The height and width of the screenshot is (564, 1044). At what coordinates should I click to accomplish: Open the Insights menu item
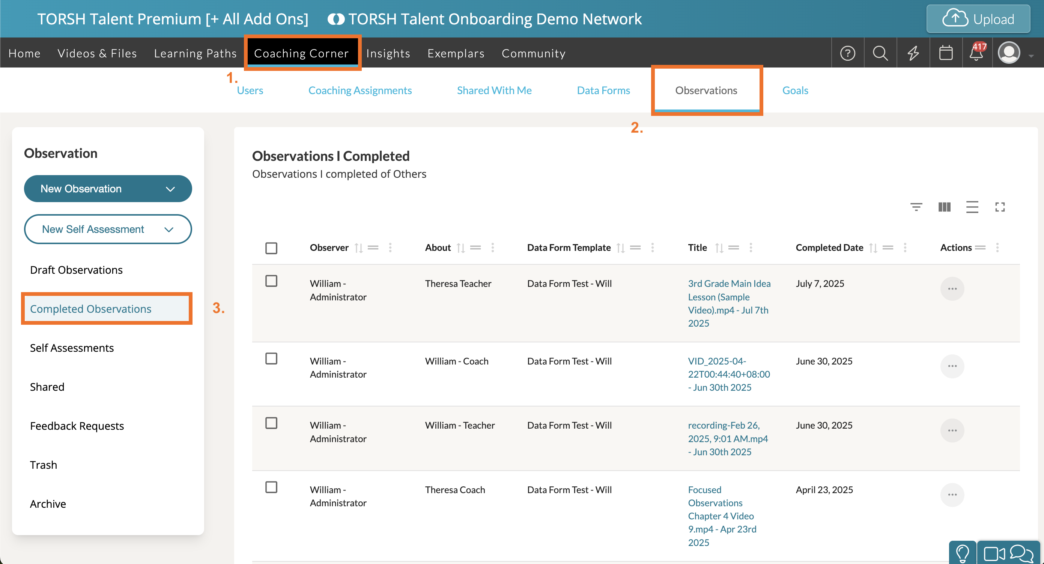[x=388, y=54]
